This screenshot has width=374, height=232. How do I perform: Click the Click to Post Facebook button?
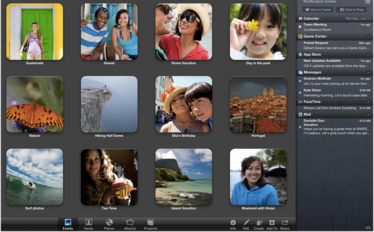tap(352, 10)
